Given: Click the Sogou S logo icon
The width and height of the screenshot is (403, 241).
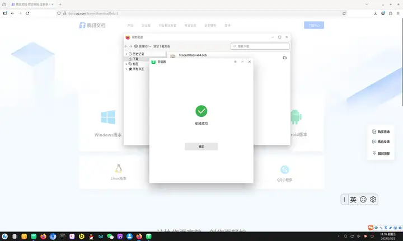Looking at the screenshot, I should 371,228.
